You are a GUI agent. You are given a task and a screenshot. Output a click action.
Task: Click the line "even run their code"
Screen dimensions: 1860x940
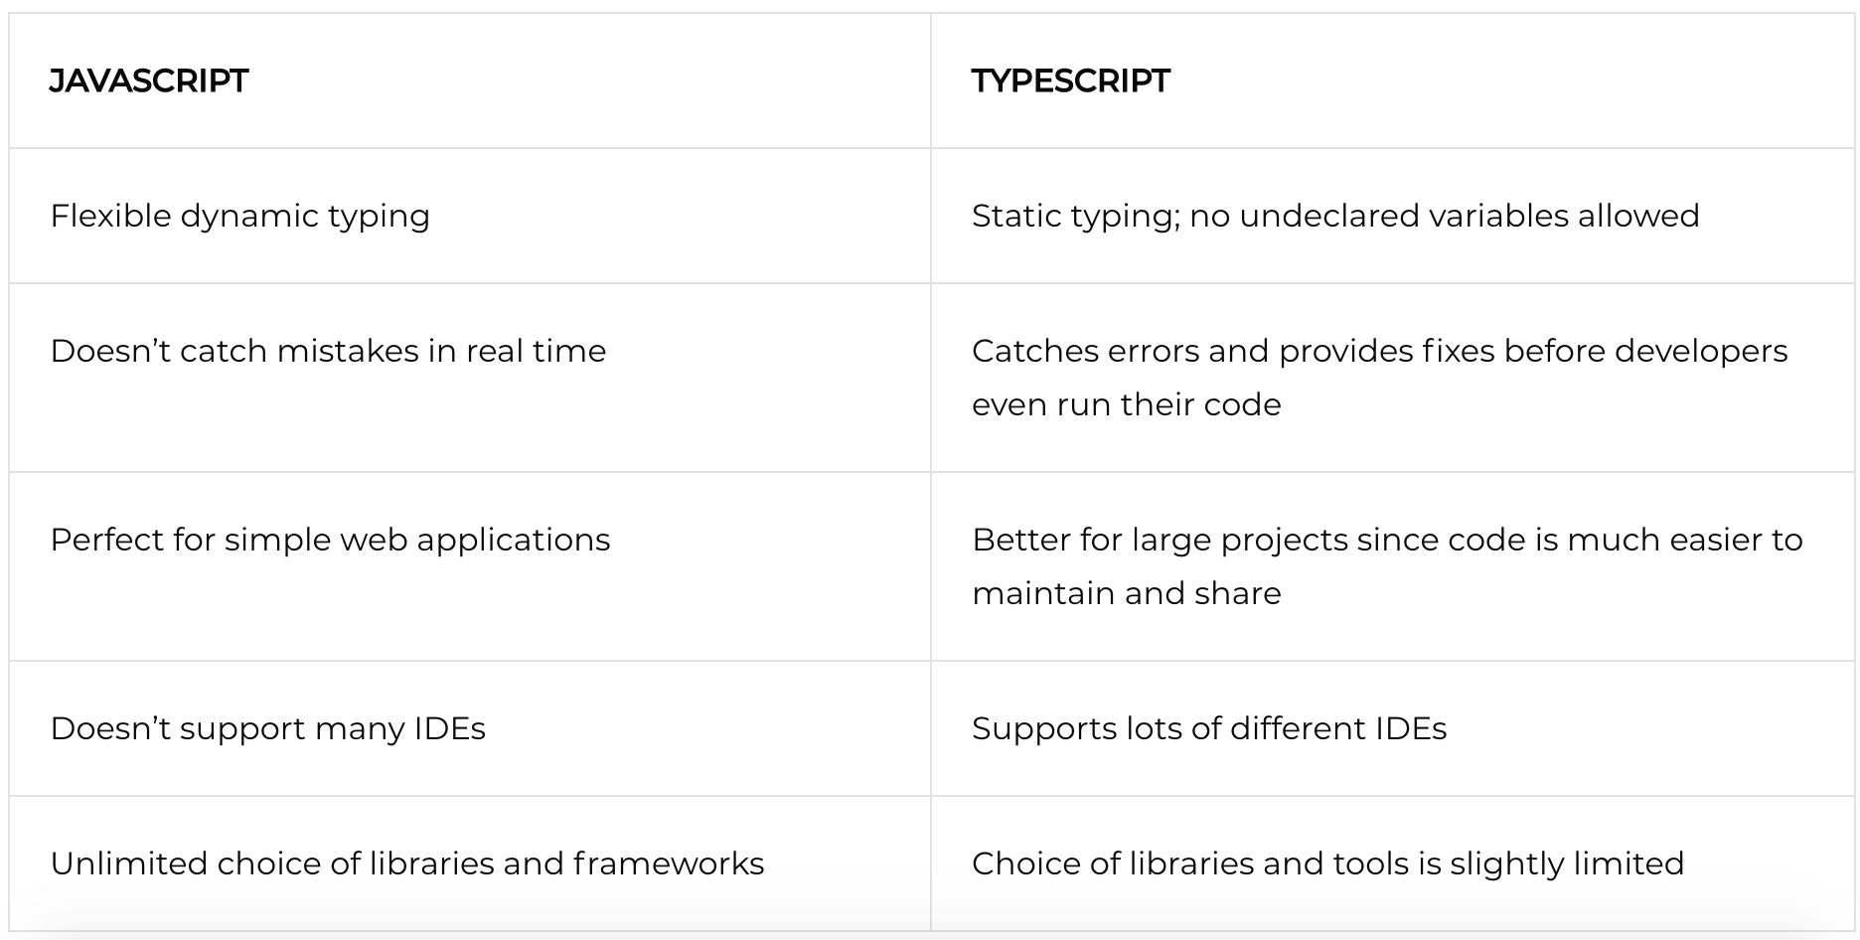(x=1126, y=404)
